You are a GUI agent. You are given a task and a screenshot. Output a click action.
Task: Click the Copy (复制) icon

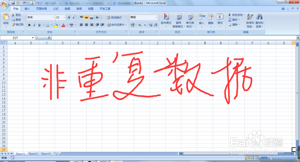(x=13, y=20)
